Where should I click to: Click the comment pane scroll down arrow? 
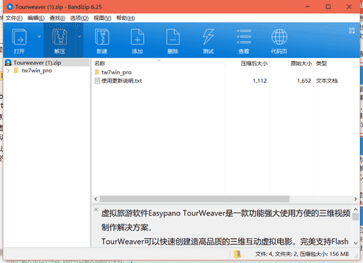tap(356, 243)
